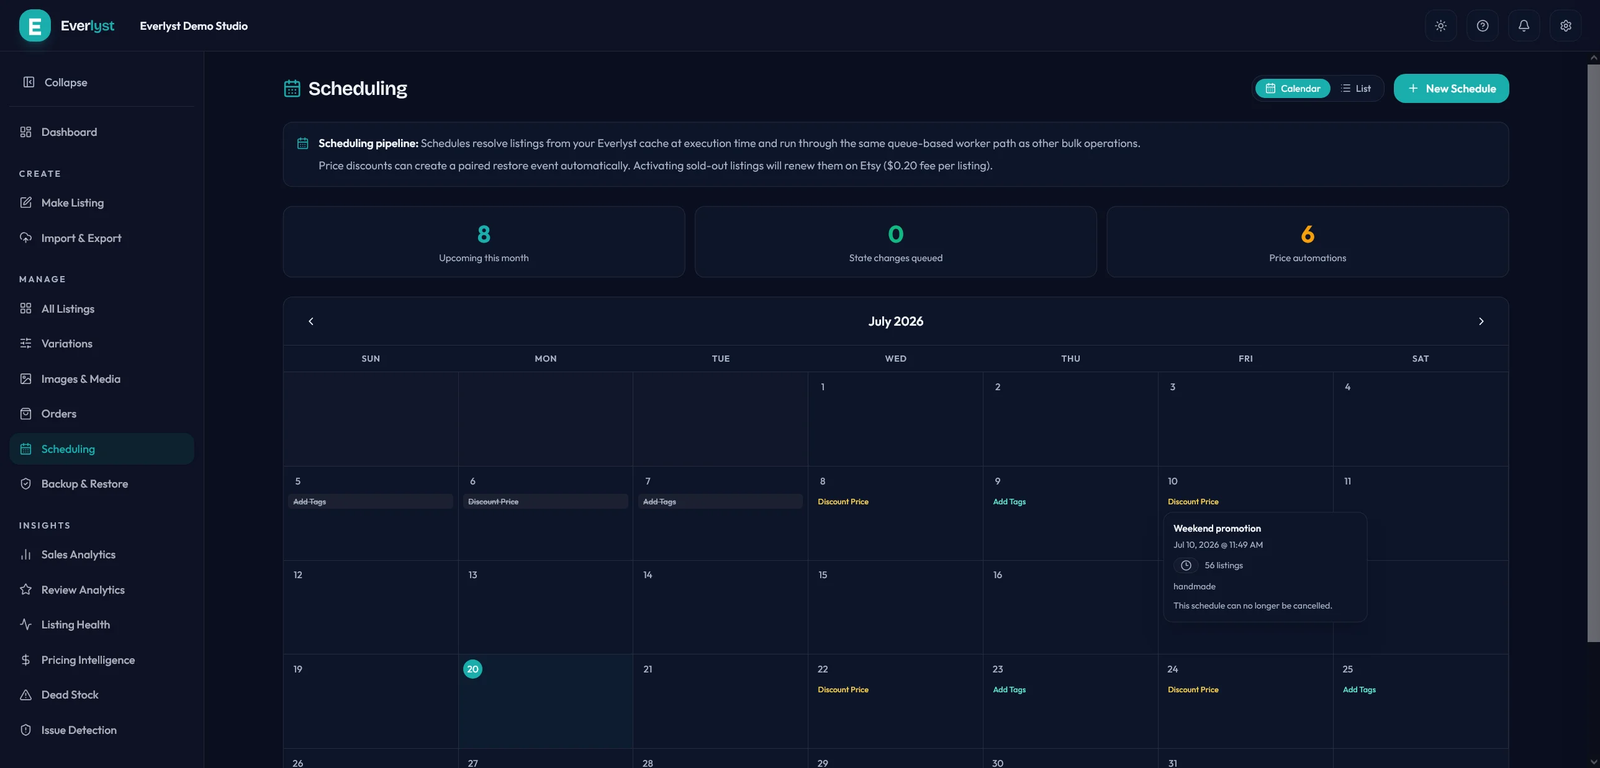Click Everlyst Demo Studio shop name
The height and width of the screenshot is (768, 1600).
[194, 25]
